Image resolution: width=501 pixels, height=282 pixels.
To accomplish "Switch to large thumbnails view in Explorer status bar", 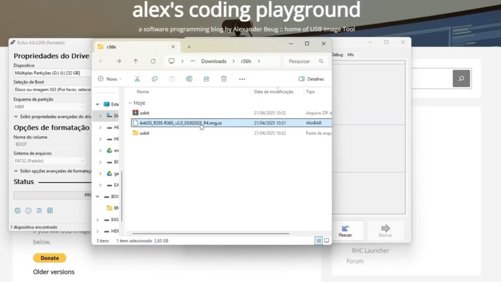I will point(326,241).
